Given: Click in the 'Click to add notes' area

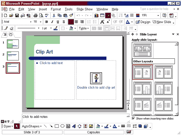Looking at the screenshot, I should pos(74,118).
